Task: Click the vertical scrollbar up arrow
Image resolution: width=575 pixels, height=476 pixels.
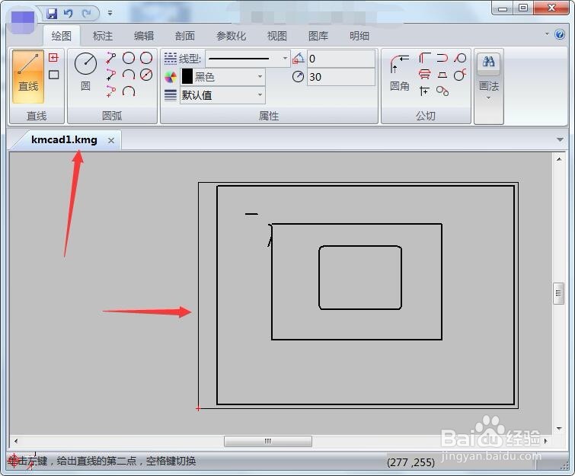Action: point(558,159)
